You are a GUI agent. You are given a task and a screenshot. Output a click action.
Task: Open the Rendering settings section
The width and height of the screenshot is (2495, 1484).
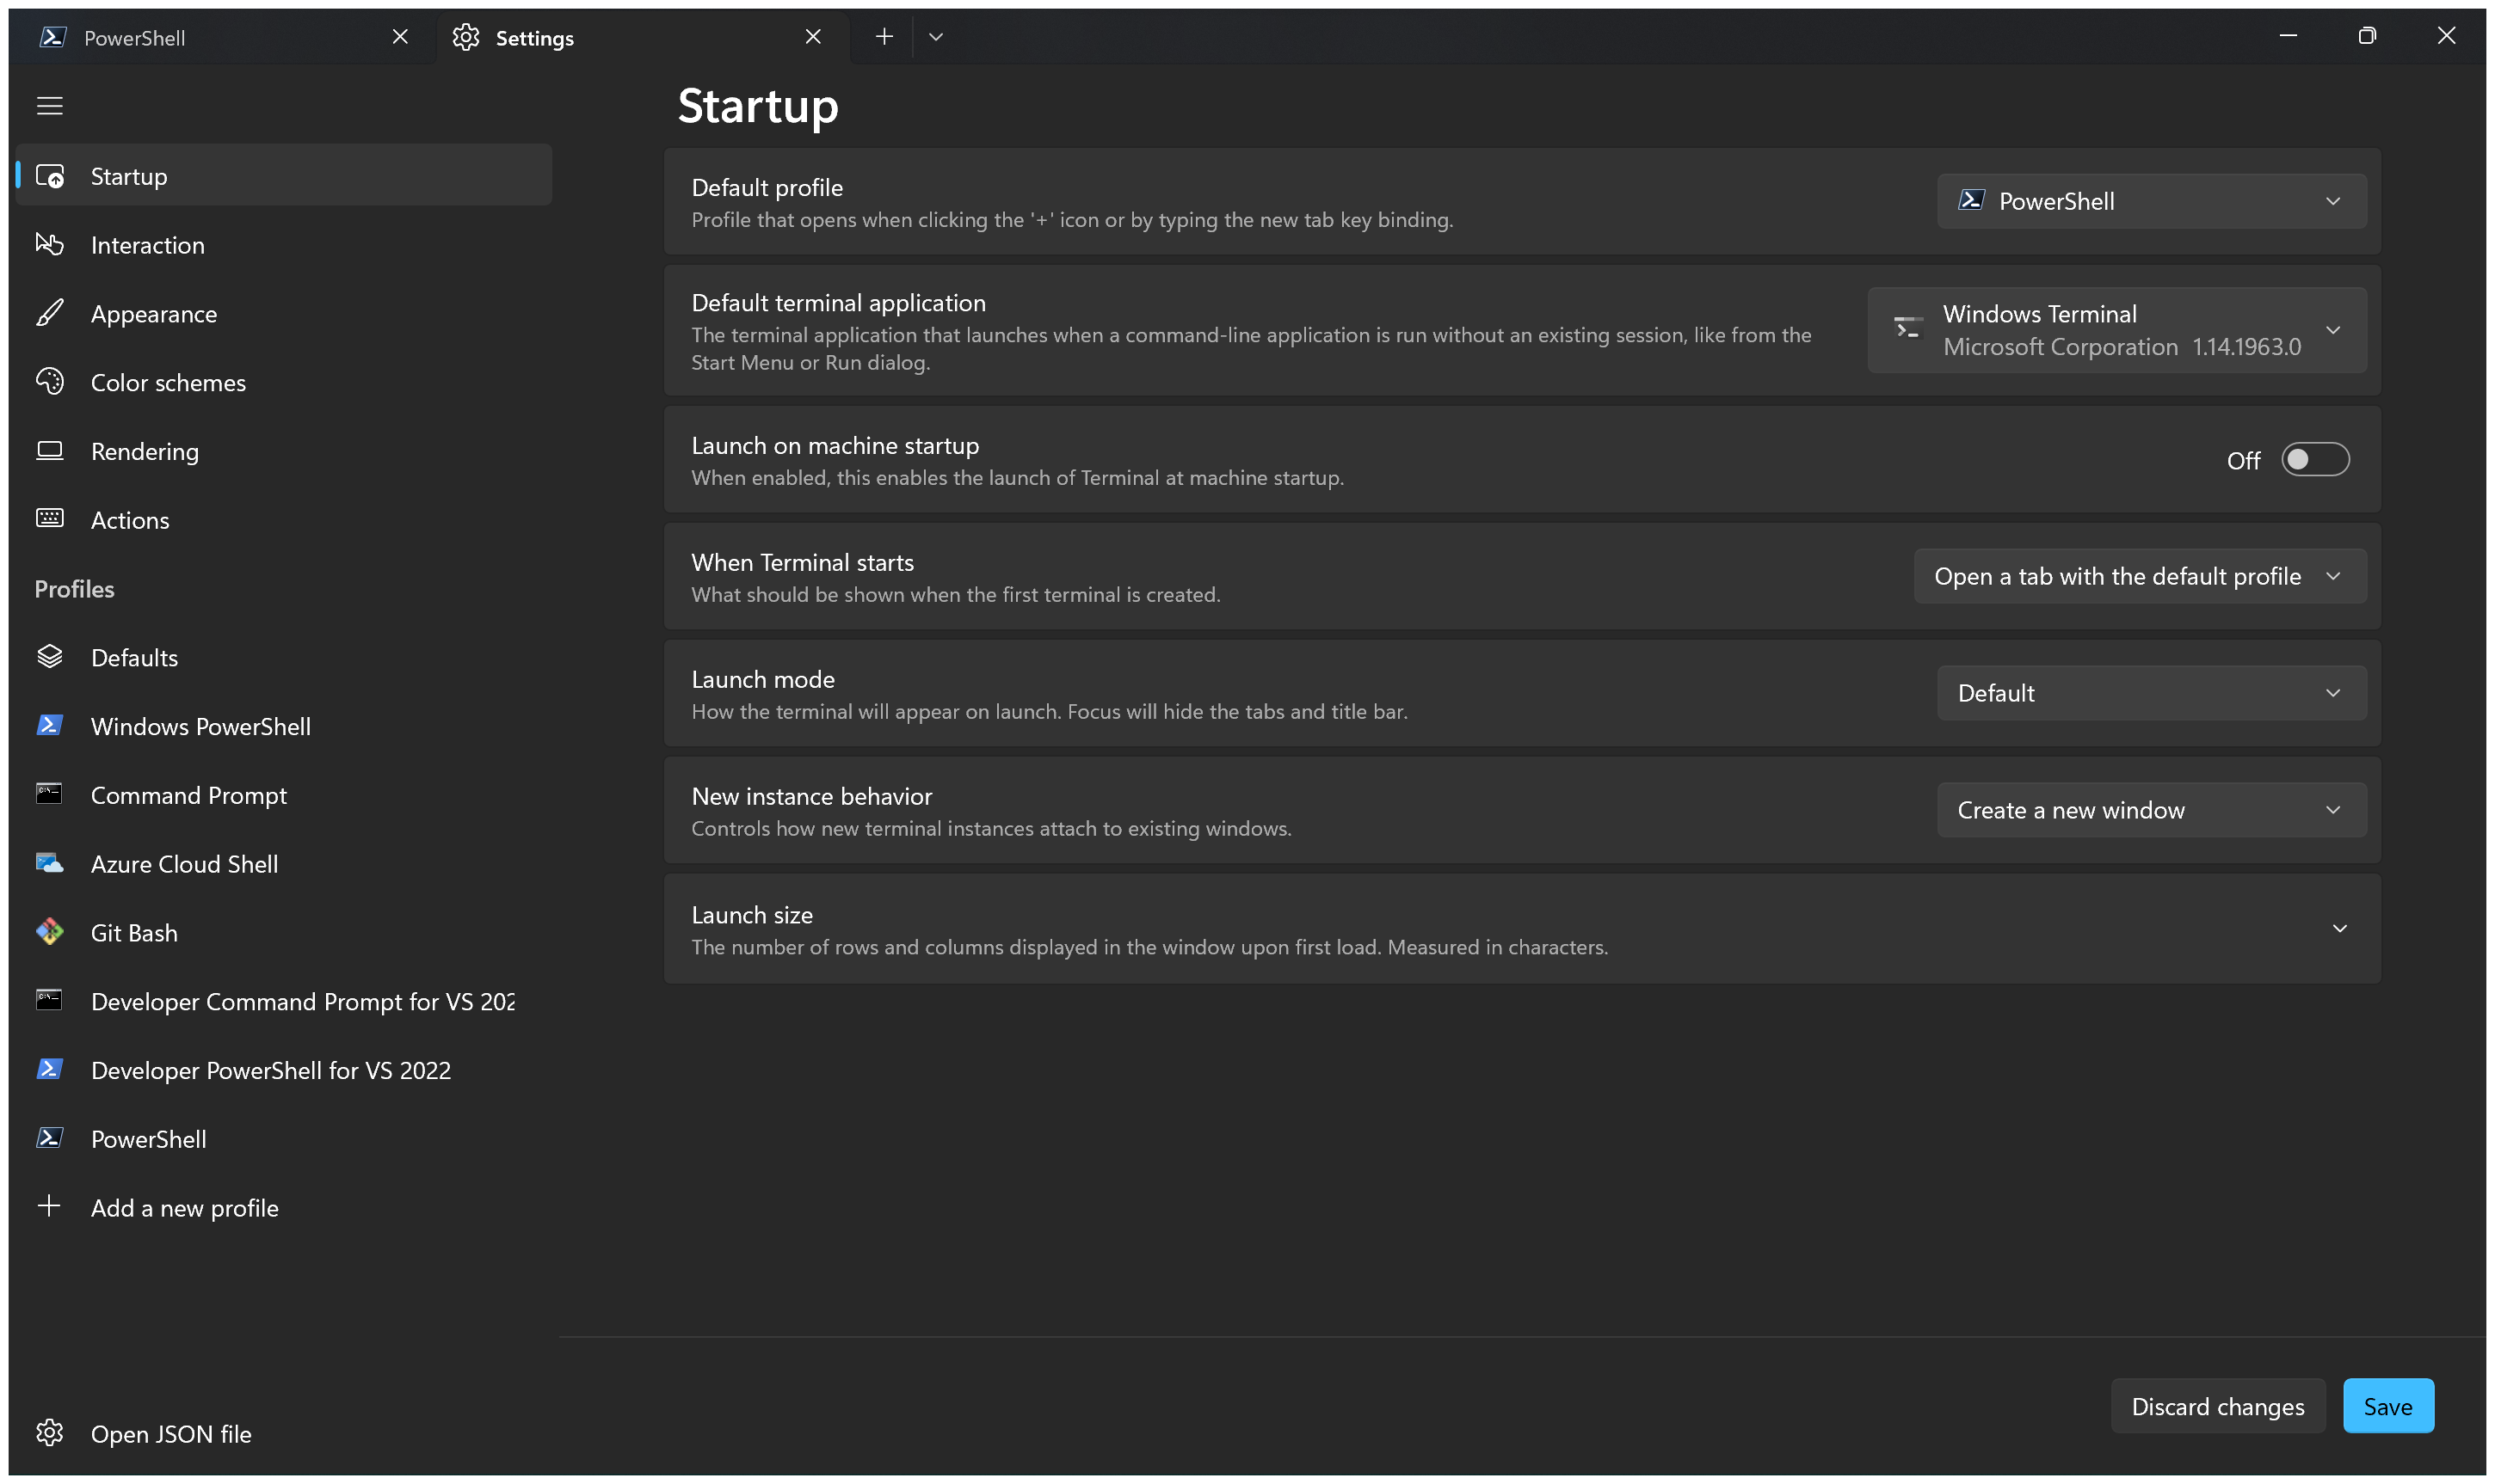tap(144, 452)
